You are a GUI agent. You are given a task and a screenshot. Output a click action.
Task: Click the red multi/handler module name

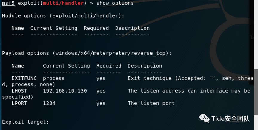coord(63,3)
